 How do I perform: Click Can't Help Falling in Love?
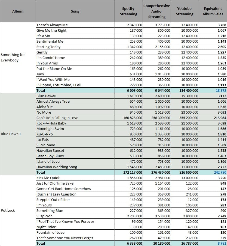[x=75, y=118]
